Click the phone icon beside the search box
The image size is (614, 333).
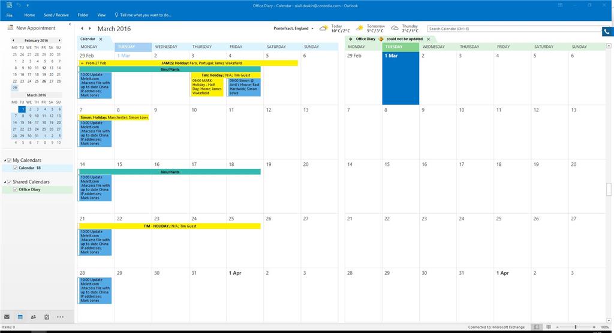[607, 32]
